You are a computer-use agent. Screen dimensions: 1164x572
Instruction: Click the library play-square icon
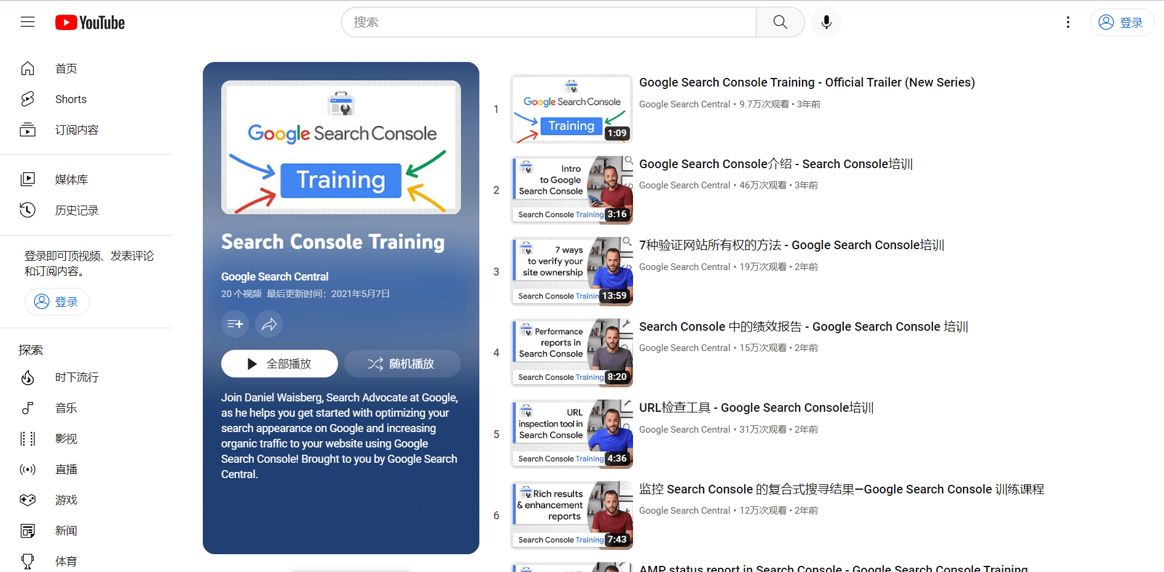pos(28,179)
